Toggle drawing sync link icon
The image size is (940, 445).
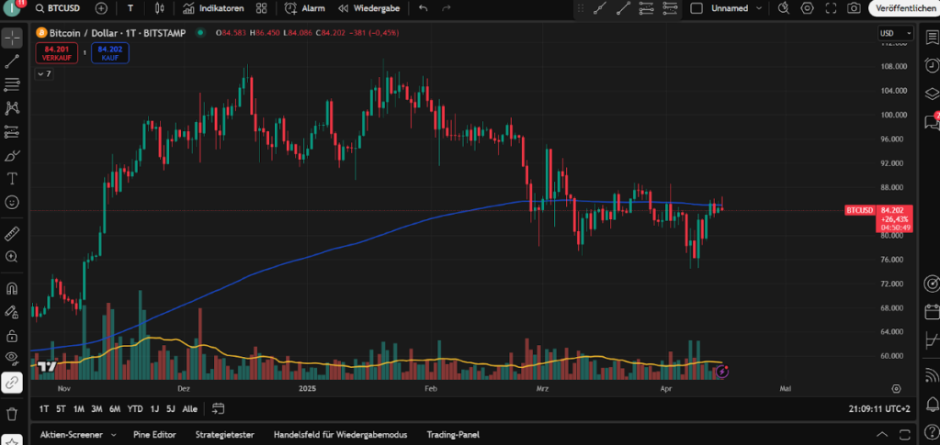(12, 382)
